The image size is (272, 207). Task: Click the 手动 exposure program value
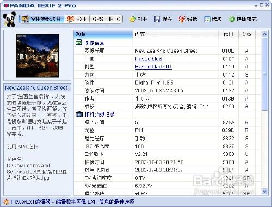pos(140,139)
